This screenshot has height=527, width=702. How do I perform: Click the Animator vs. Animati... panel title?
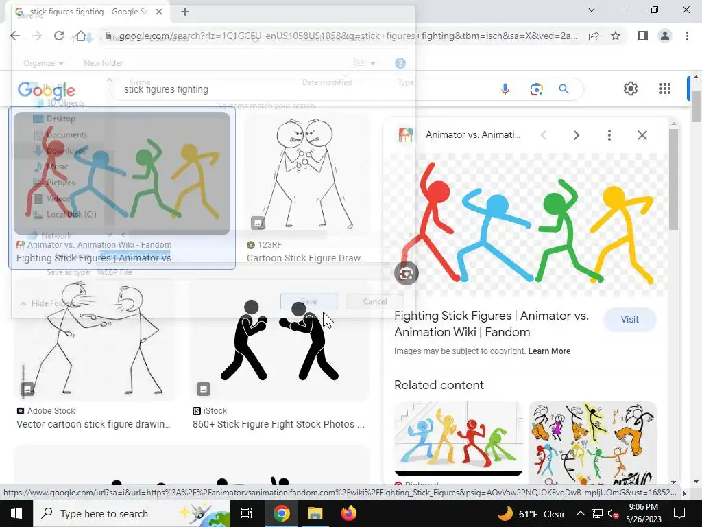[473, 135]
